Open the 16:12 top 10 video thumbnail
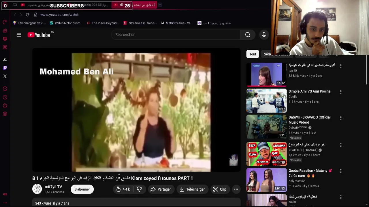 point(266,74)
